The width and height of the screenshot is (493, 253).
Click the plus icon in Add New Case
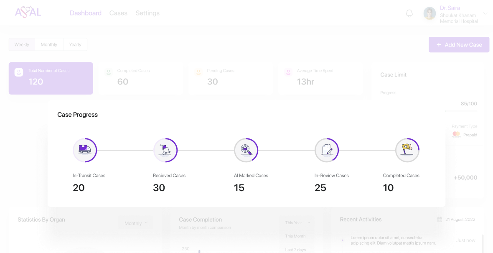pos(439,45)
